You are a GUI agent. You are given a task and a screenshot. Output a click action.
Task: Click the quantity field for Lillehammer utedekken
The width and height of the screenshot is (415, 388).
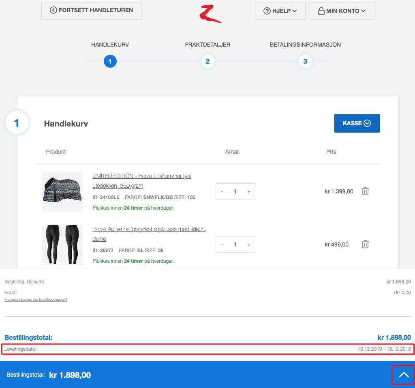[235, 191]
